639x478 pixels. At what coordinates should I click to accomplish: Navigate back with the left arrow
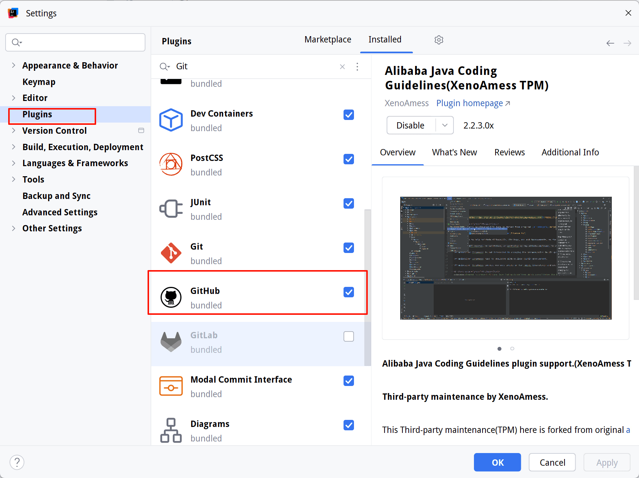[610, 43]
